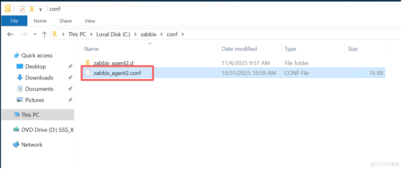Switch to the View ribbon tab

[90, 21]
